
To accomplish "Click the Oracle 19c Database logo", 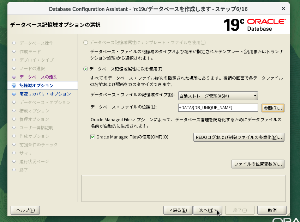I will pos(255,25).
